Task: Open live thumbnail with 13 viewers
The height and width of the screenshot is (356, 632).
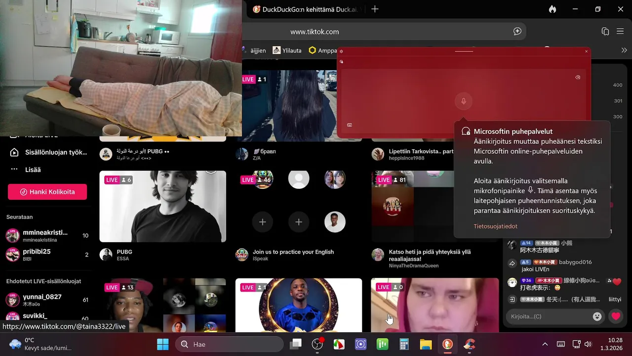Action: tap(163, 305)
